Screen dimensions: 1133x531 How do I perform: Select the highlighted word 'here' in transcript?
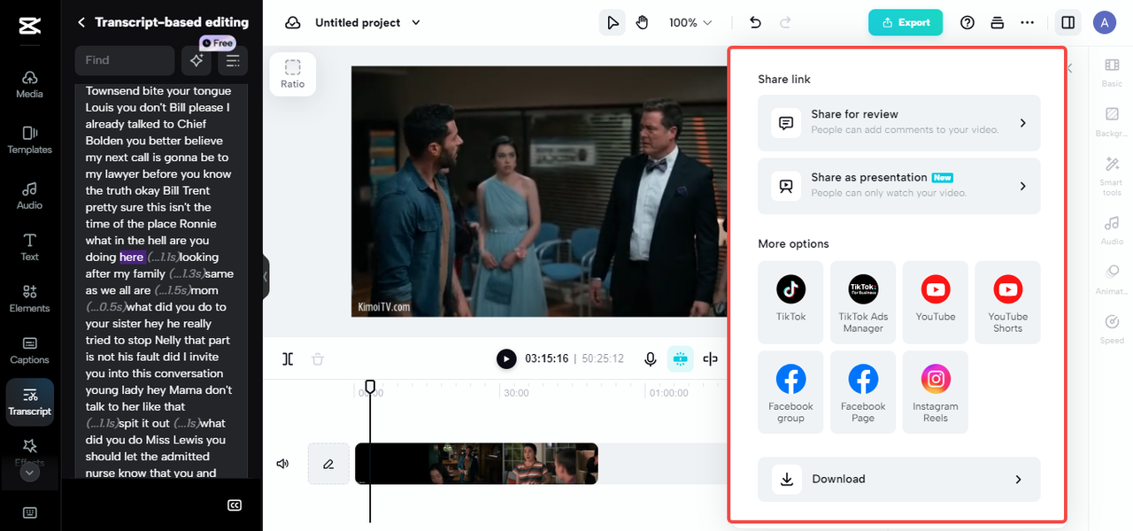point(132,258)
